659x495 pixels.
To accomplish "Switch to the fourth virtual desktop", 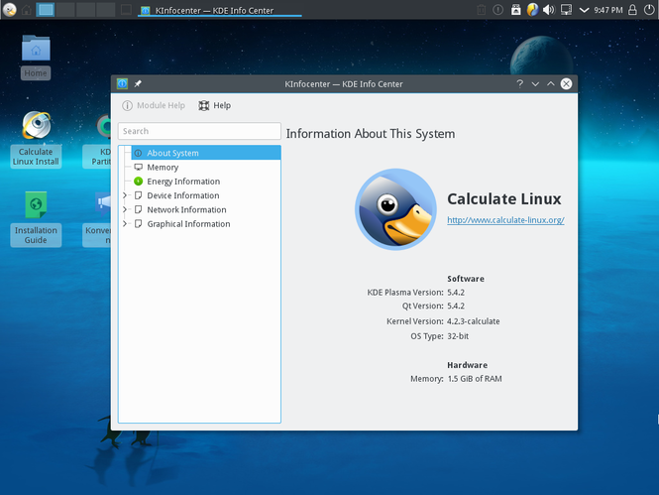I will pyautogui.click(x=105, y=9).
